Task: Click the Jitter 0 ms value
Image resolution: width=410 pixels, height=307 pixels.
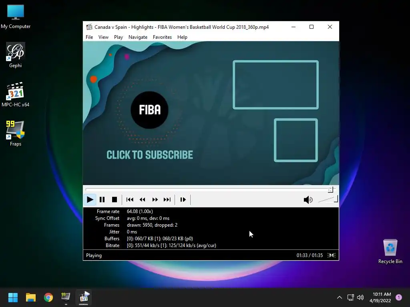Action: pos(132,232)
